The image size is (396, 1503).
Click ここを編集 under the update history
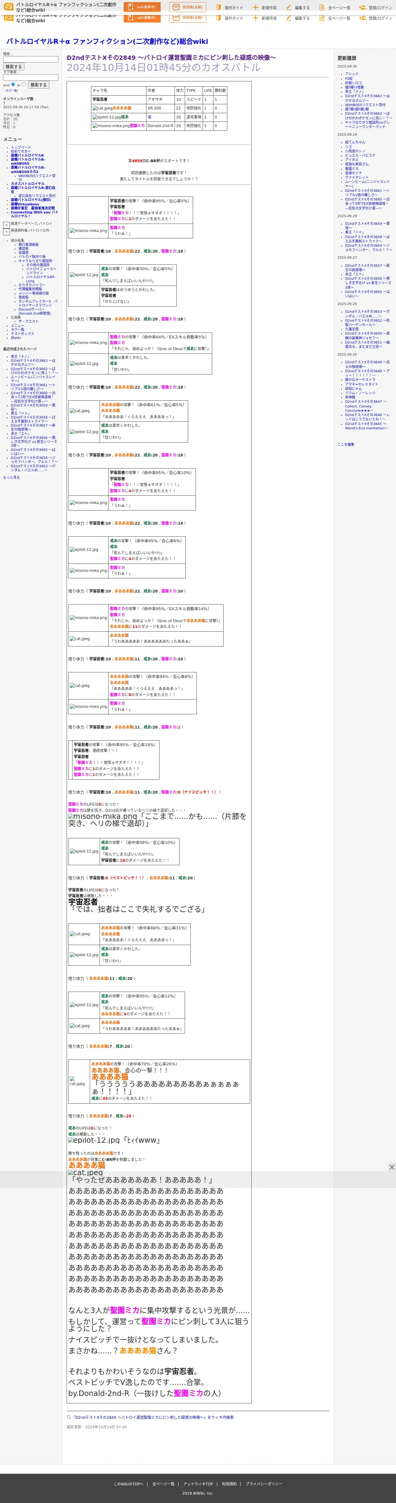click(x=346, y=444)
